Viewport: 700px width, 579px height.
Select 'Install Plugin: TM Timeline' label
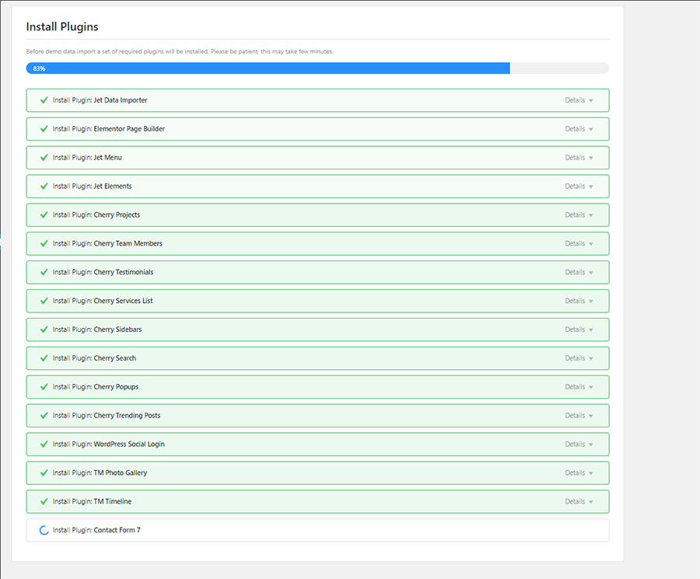click(x=92, y=501)
